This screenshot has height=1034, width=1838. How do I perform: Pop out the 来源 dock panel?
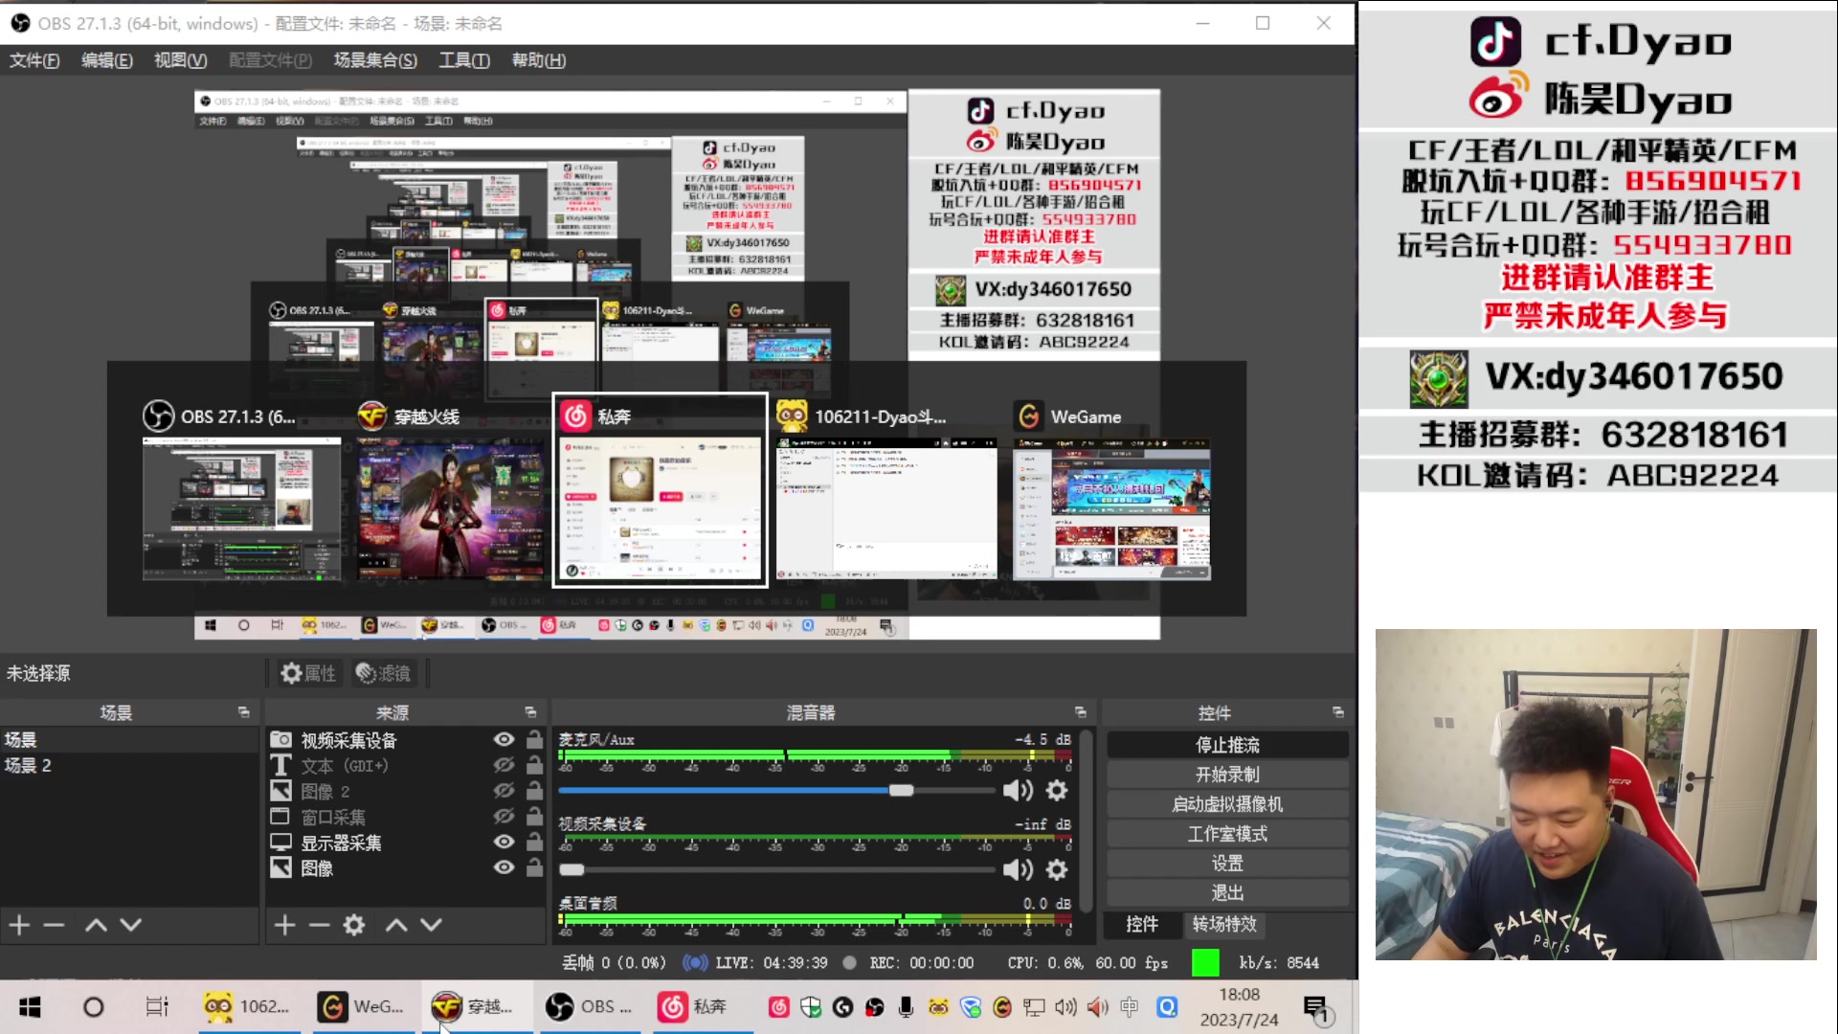tap(530, 712)
